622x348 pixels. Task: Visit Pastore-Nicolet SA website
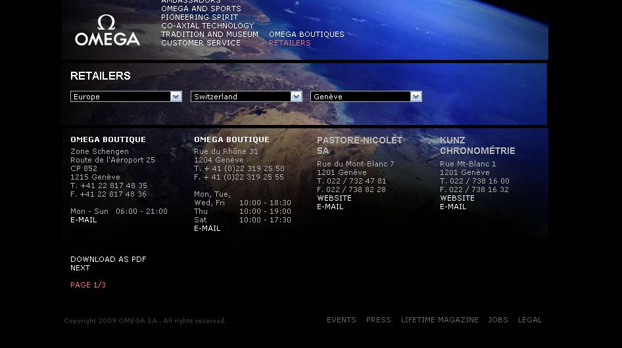click(x=334, y=198)
